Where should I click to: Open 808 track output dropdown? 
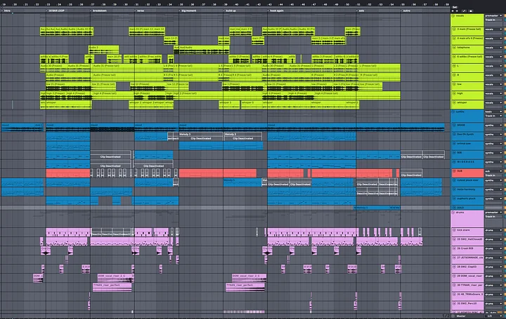(x=493, y=153)
